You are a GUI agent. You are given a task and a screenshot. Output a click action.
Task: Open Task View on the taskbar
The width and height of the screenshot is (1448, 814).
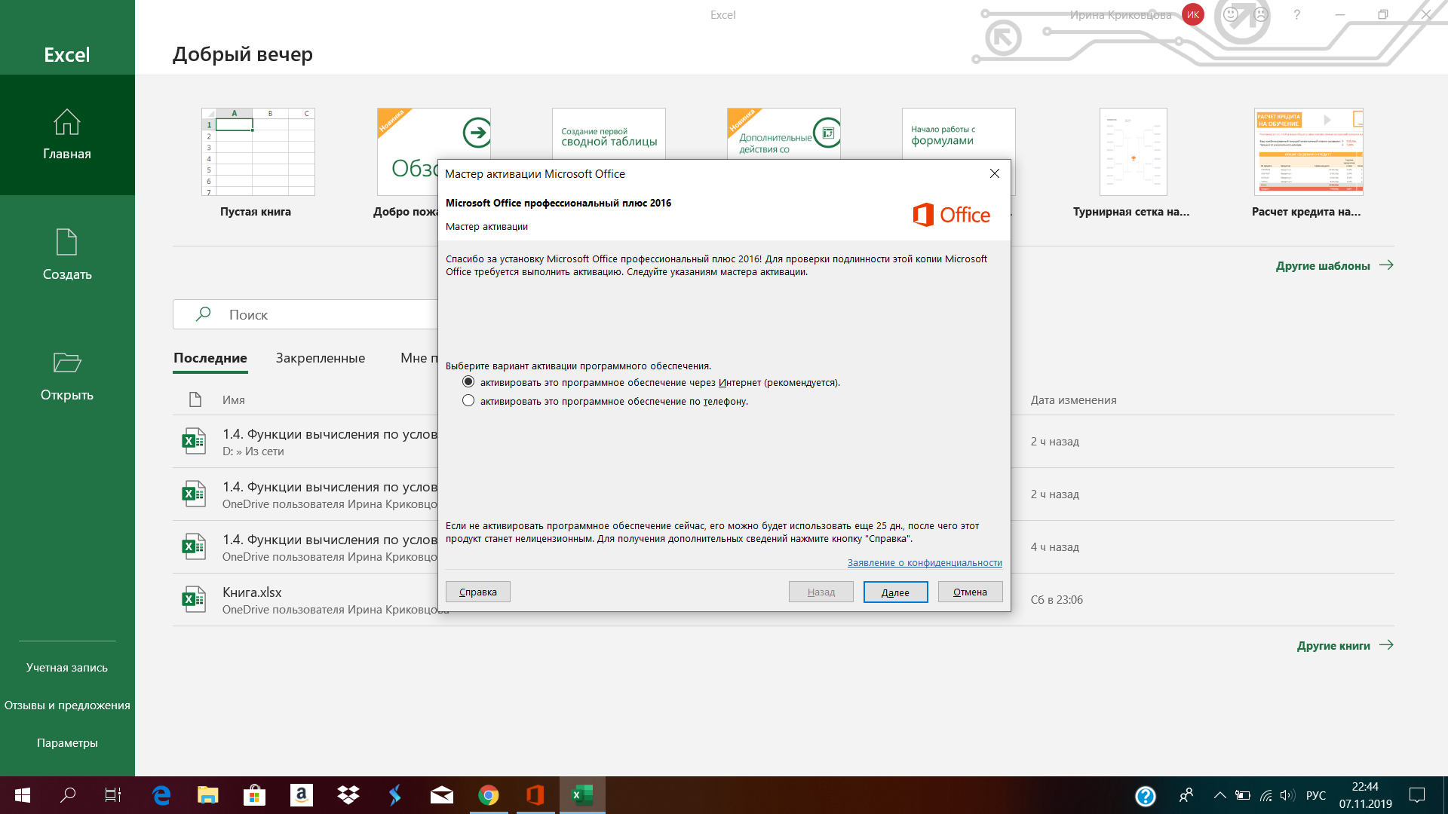[113, 795]
